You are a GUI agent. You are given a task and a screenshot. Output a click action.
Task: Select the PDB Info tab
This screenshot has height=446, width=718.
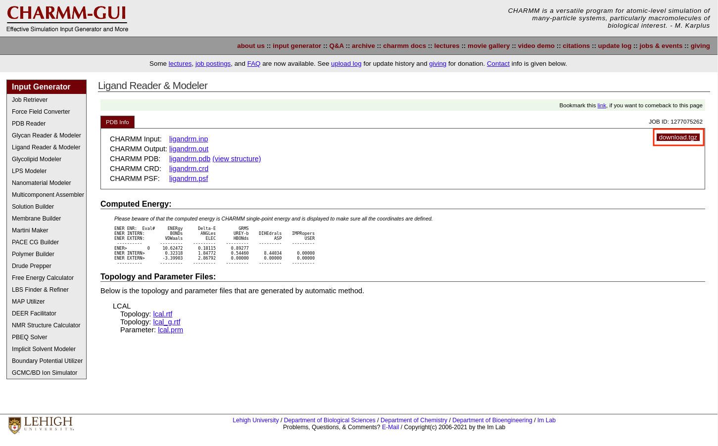pos(117,122)
